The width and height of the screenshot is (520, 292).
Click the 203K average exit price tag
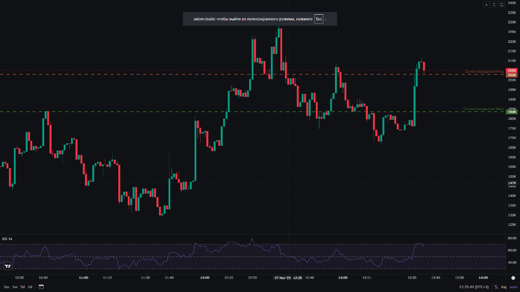[512, 75]
